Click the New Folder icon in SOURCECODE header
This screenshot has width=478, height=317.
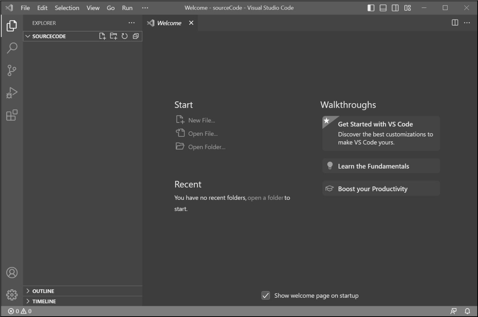(x=114, y=36)
